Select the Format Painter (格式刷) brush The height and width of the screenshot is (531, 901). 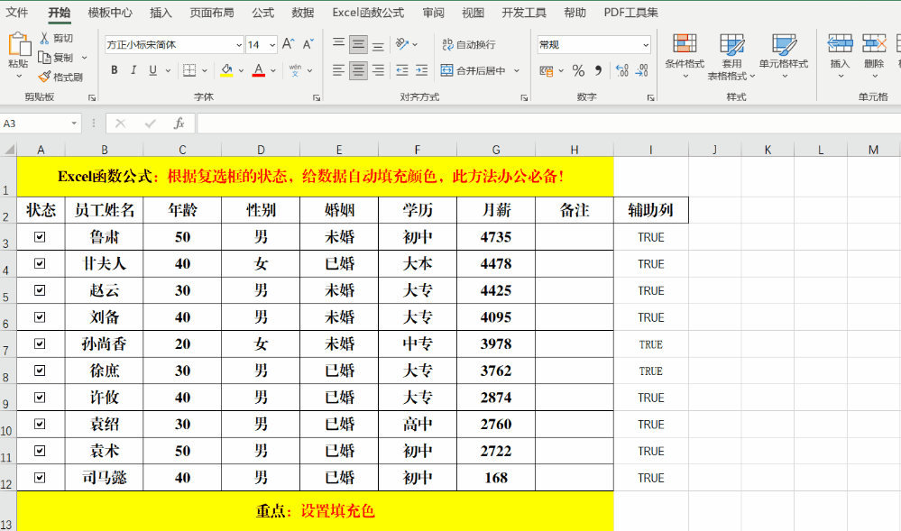[45, 77]
